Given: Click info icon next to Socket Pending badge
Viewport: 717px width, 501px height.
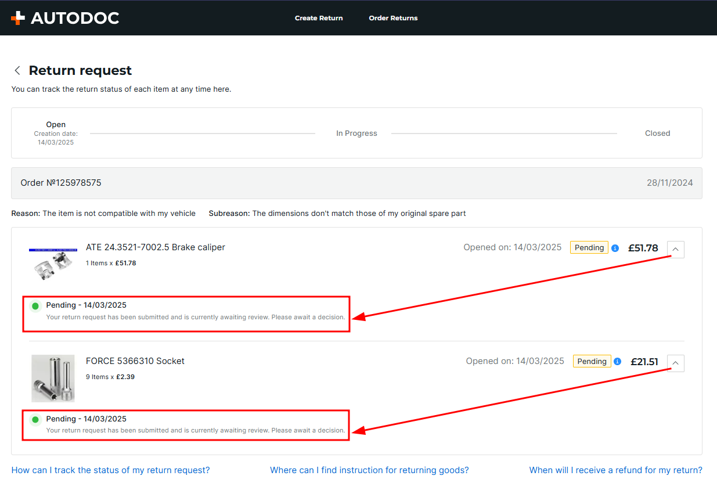Looking at the screenshot, I should (617, 362).
